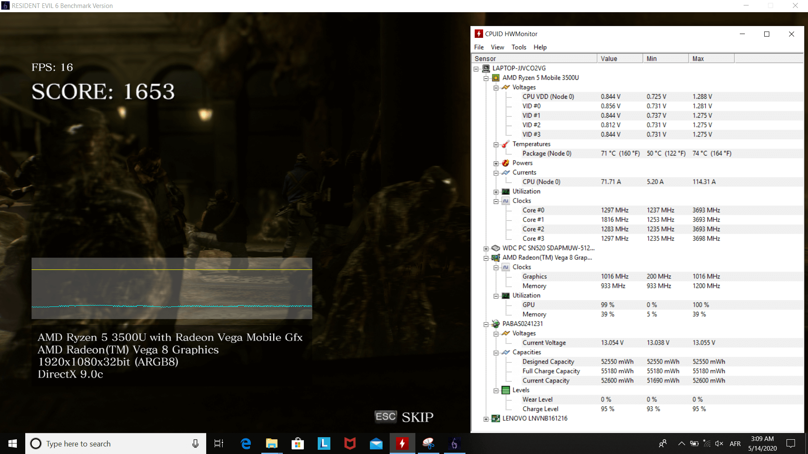The height and width of the screenshot is (454, 808).
Task: Open Task View from taskbar
Action: coord(219,443)
